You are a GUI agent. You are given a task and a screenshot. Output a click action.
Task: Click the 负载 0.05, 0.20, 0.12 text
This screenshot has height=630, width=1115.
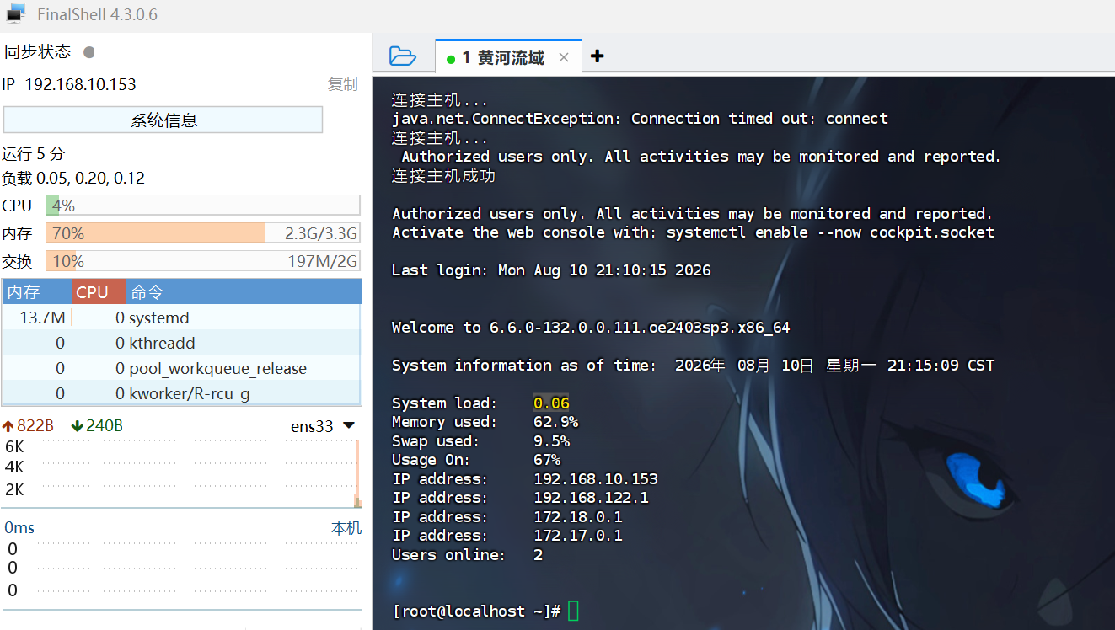tap(73, 179)
